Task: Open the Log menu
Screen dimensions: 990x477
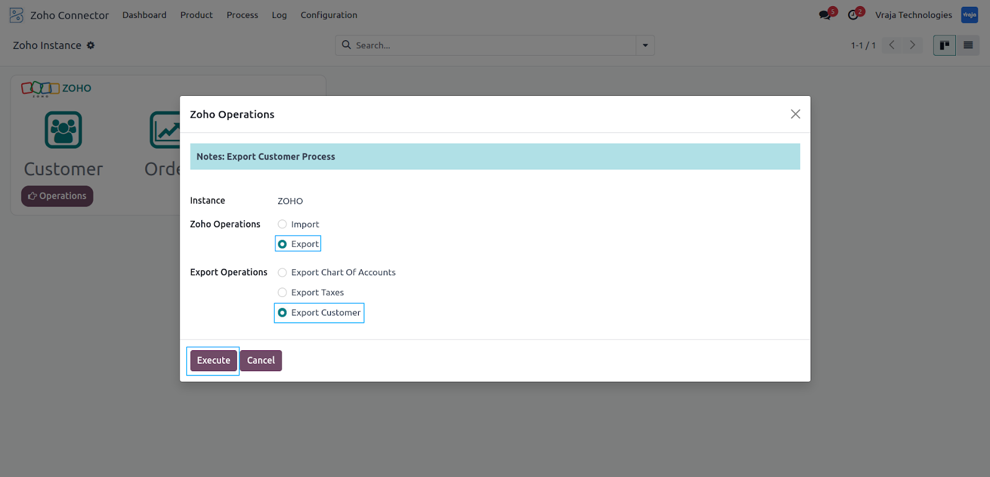Action: (x=279, y=15)
